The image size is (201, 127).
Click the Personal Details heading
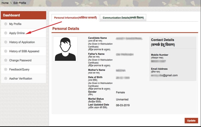pyautogui.click(x=66, y=29)
